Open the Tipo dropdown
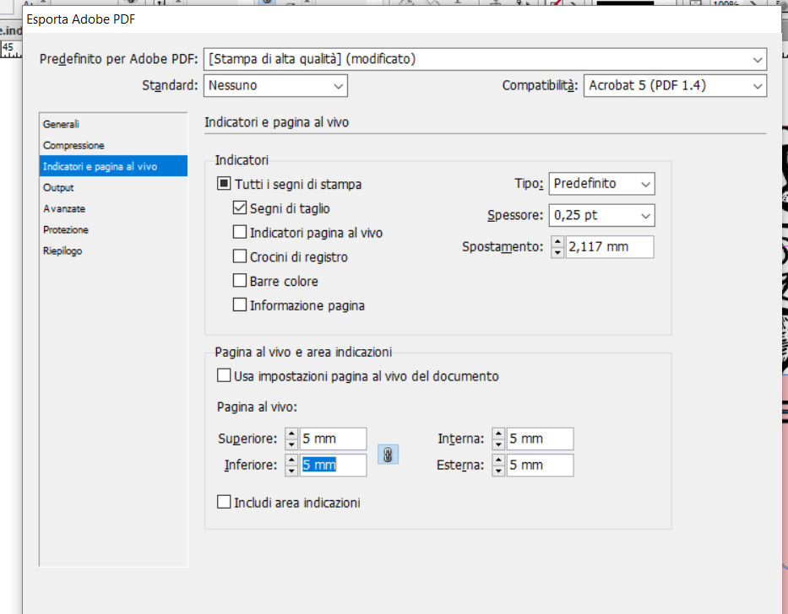The height and width of the screenshot is (614, 788). point(601,184)
